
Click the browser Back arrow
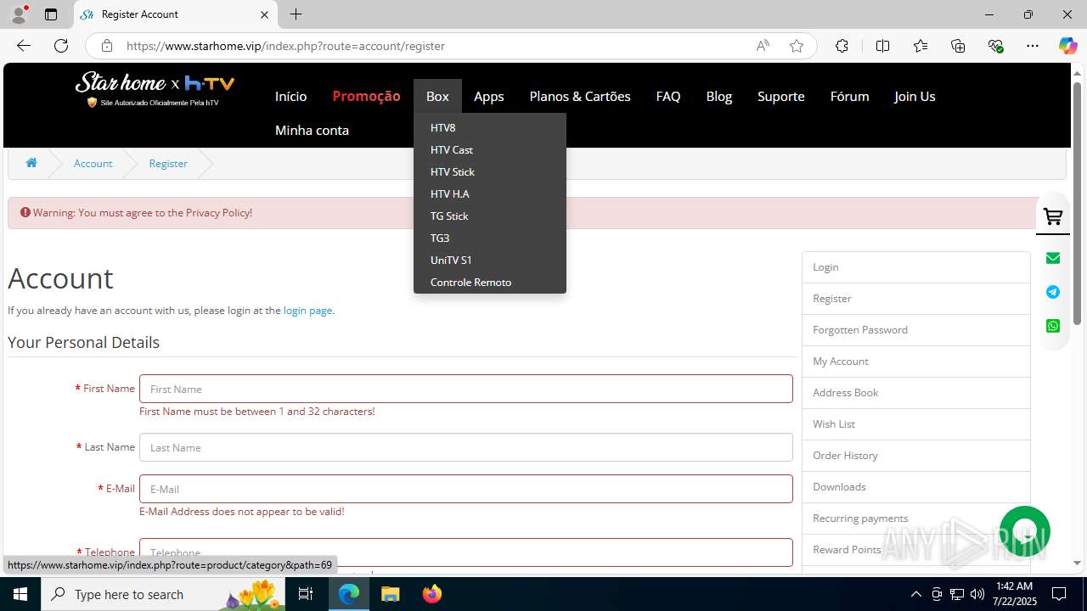(x=24, y=46)
